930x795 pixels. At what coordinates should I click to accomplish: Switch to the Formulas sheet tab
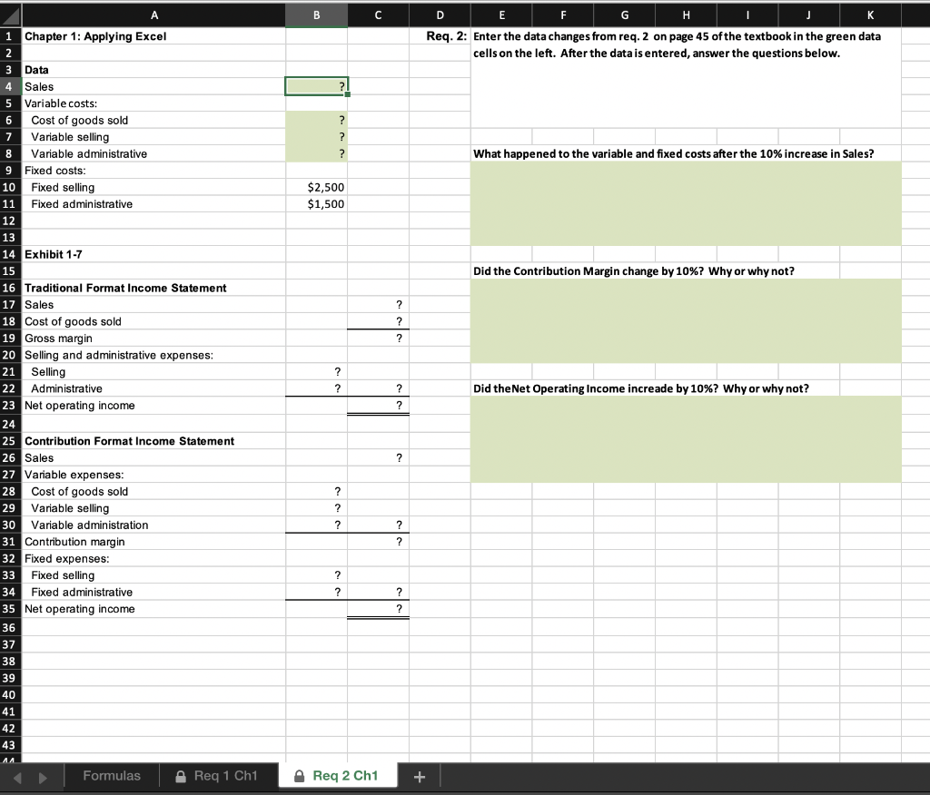(111, 775)
